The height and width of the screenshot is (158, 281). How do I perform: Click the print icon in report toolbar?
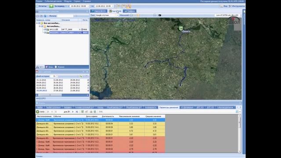(x=91, y=111)
